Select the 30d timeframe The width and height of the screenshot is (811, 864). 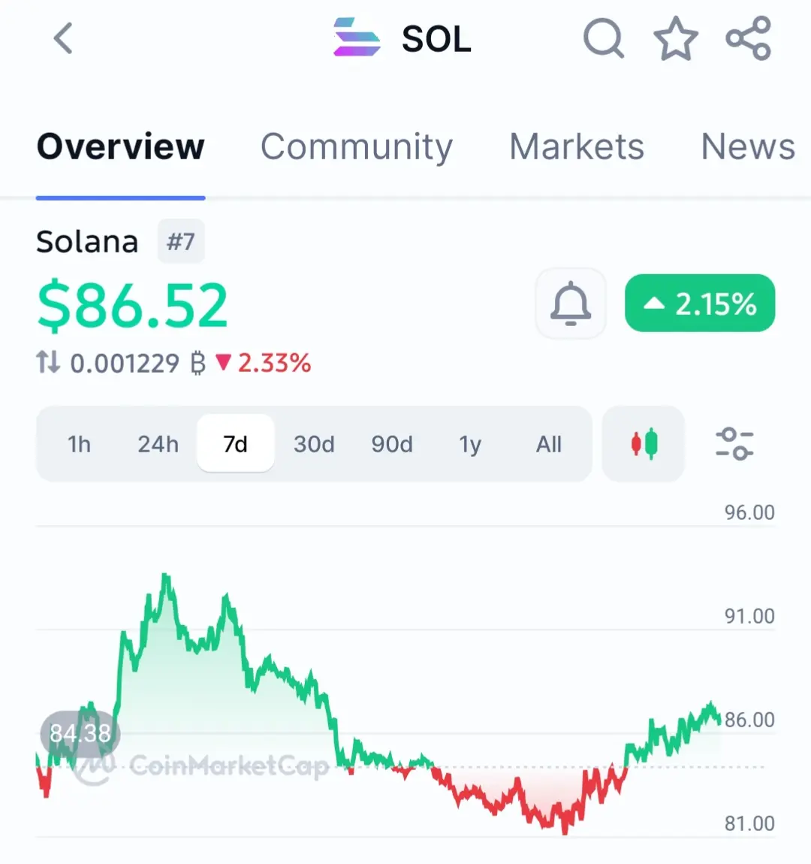coord(314,444)
